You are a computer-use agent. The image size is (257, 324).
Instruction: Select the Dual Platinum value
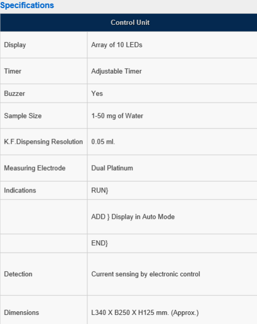click(112, 168)
